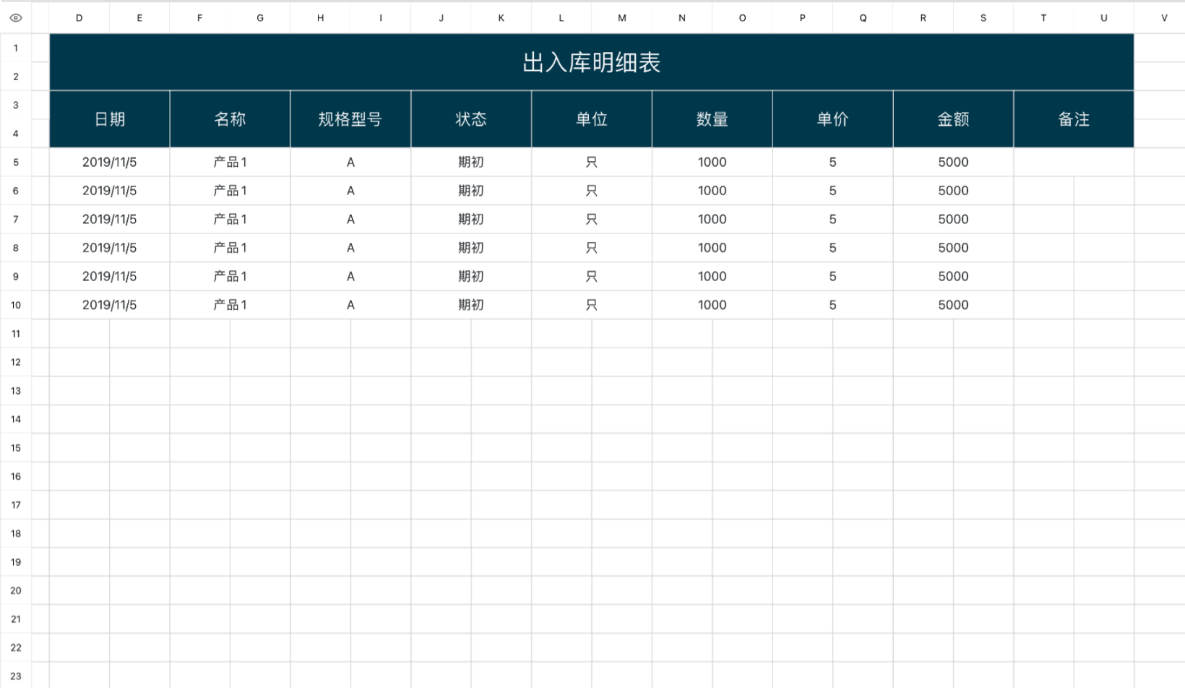Select the 单价 header cell
The width and height of the screenshot is (1185, 688).
pos(832,119)
